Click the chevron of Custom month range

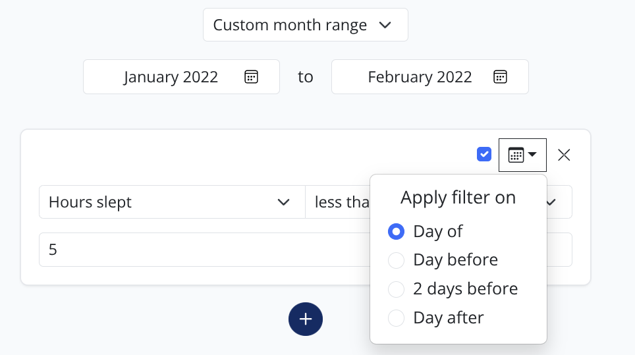click(385, 25)
